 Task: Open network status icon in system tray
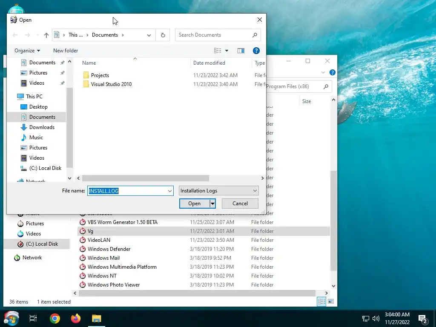pos(365,318)
